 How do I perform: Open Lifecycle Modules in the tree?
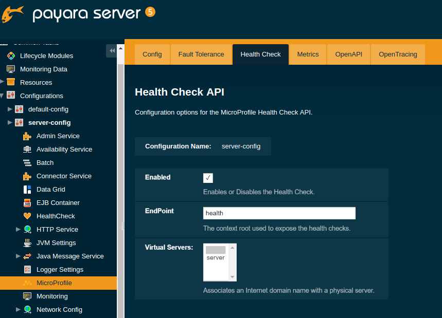point(46,55)
